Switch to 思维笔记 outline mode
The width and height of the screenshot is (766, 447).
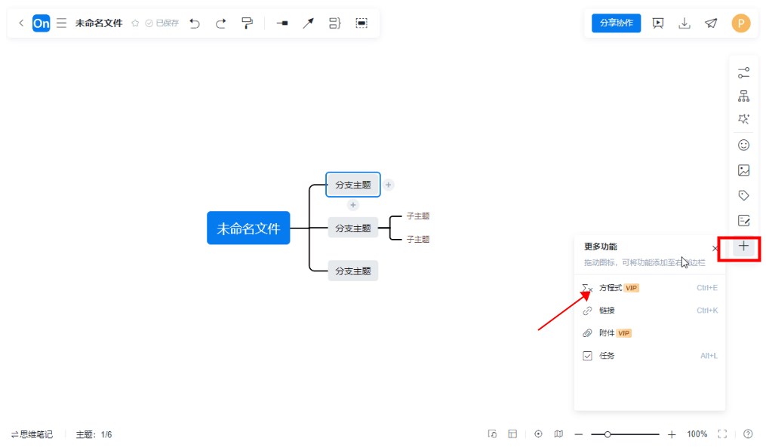tap(32, 434)
